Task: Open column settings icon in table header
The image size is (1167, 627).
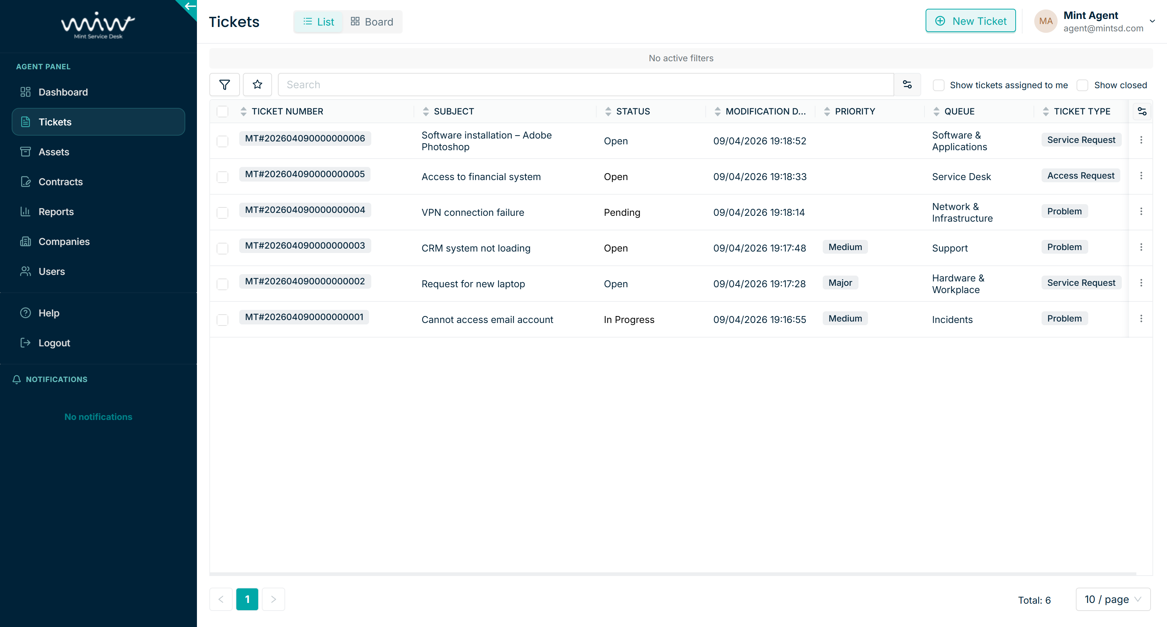Action: [1141, 112]
